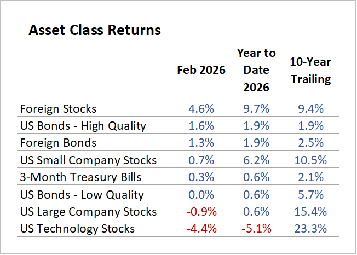Select Foreign Stocks year-to-date value 9.7%
The height and width of the screenshot is (255, 357).
point(256,108)
